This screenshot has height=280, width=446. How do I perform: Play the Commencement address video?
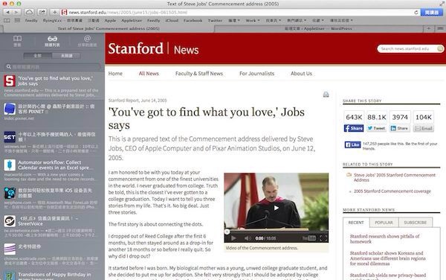point(277,208)
